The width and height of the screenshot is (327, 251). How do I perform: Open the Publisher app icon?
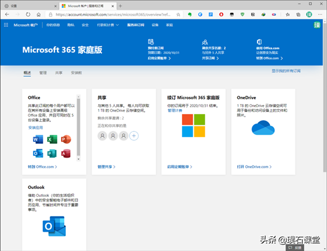click(x=52, y=154)
